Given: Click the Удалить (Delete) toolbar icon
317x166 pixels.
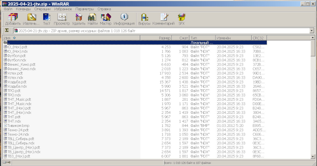Looking at the screenshot, I should click(78, 17).
